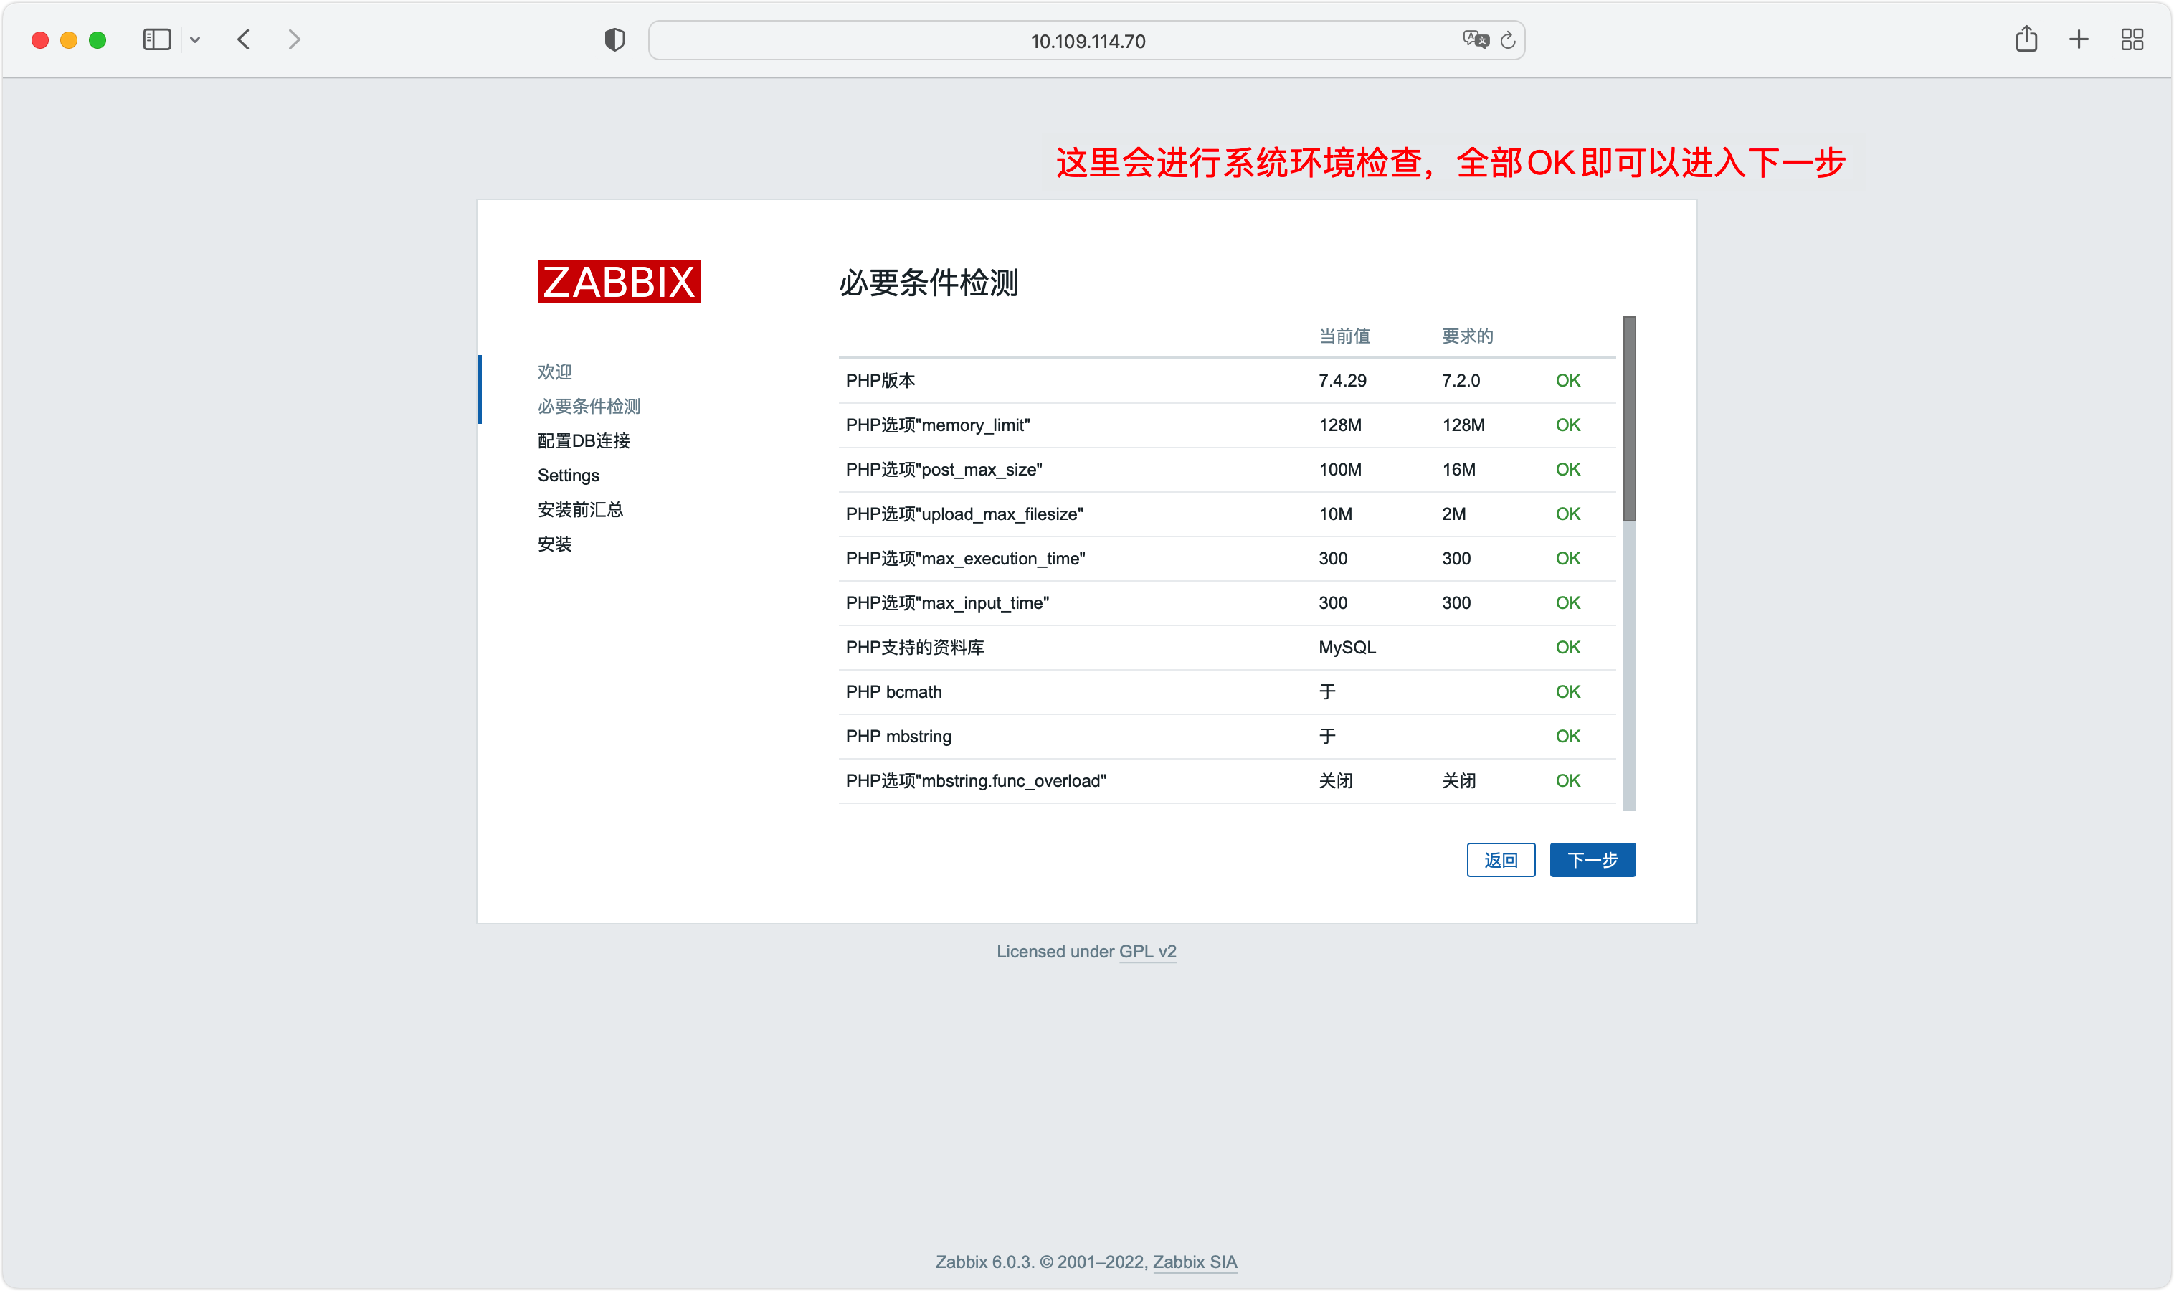Click the requirements table scrollbar thumb
The image size is (2174, 1291).
click(x=1629, y=418)
